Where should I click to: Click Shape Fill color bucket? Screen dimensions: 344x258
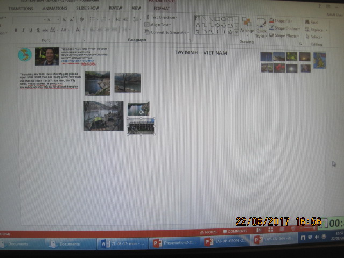click(271, 21)
